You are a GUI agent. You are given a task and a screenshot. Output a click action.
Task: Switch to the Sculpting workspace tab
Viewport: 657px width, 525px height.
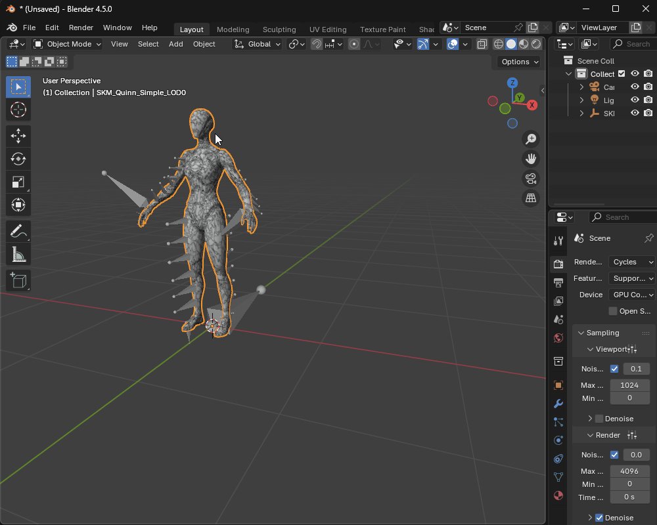(279, 30)
